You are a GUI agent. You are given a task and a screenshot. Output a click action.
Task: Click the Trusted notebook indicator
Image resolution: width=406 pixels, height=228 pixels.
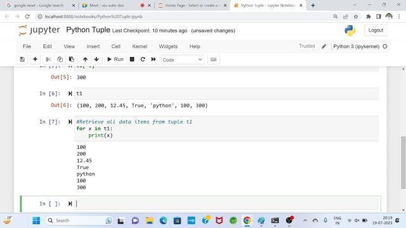tap(307, 46)
